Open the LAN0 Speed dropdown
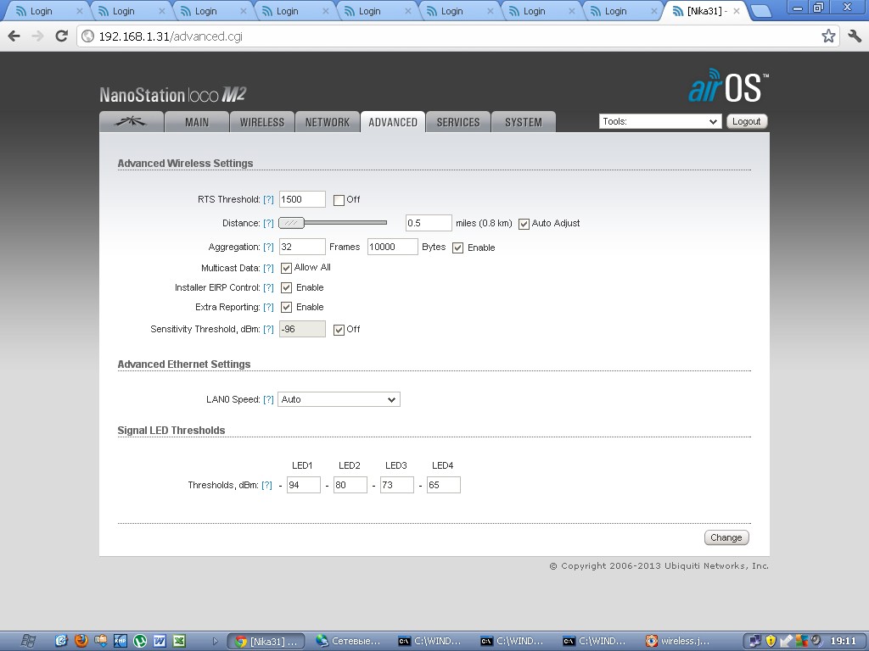 339,399
